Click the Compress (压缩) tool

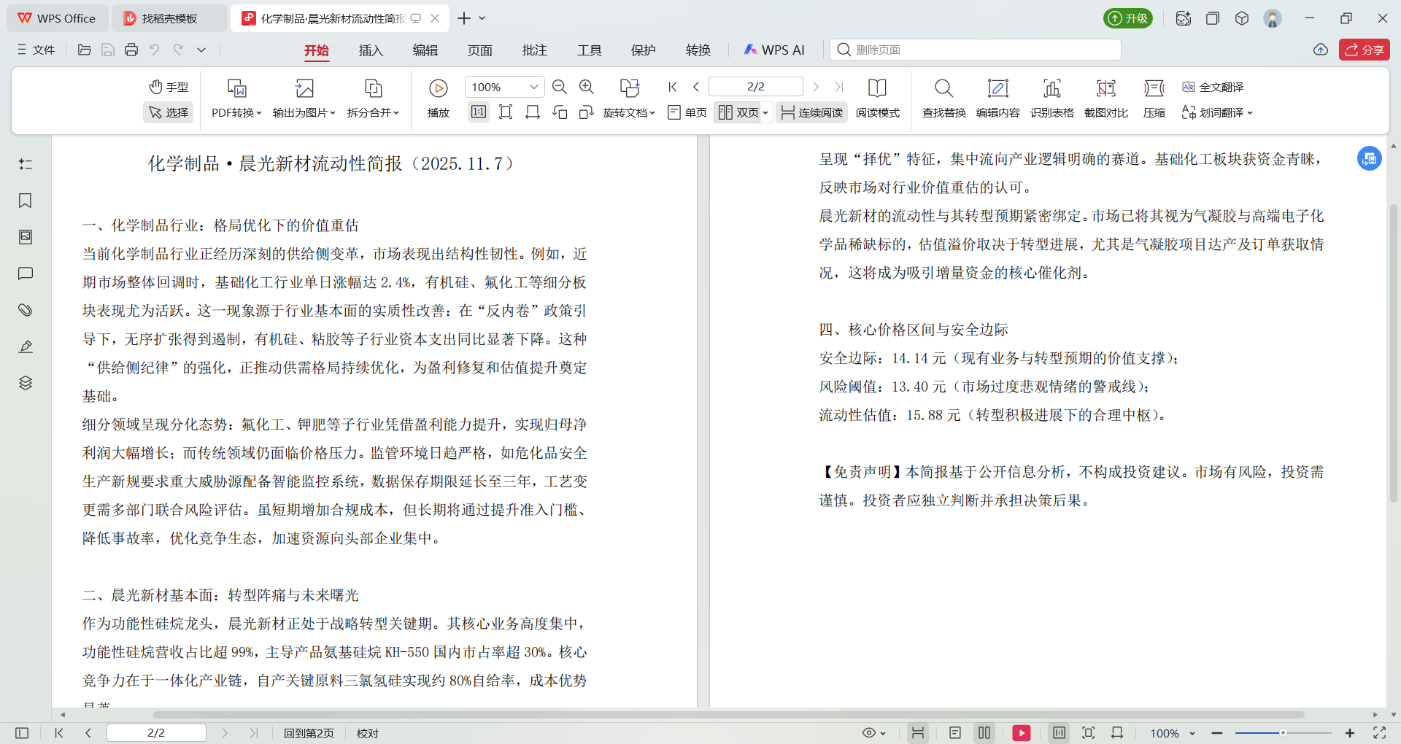1154,98
